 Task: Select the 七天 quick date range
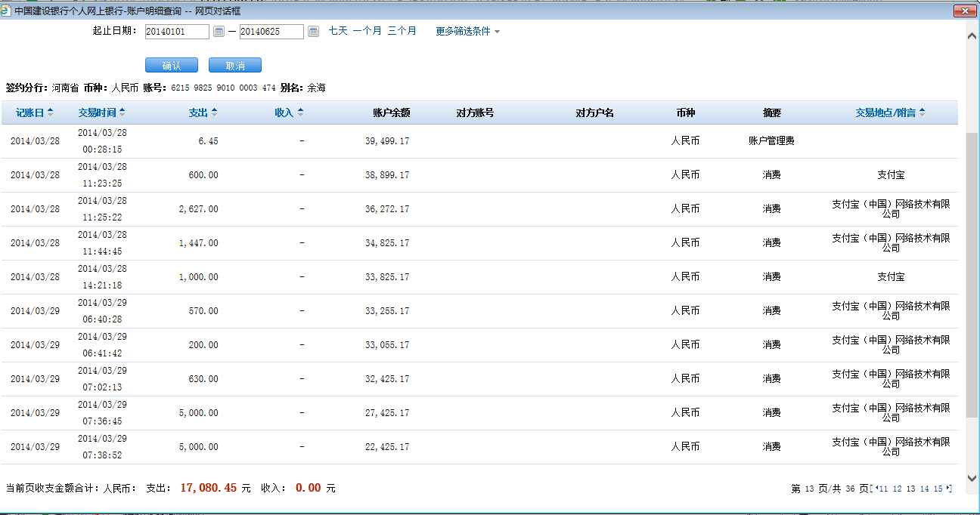point(338,31)
